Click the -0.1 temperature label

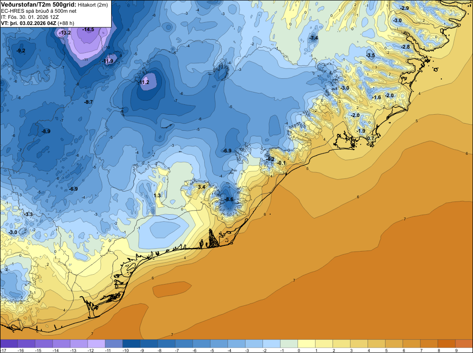(x=281, y=163)
